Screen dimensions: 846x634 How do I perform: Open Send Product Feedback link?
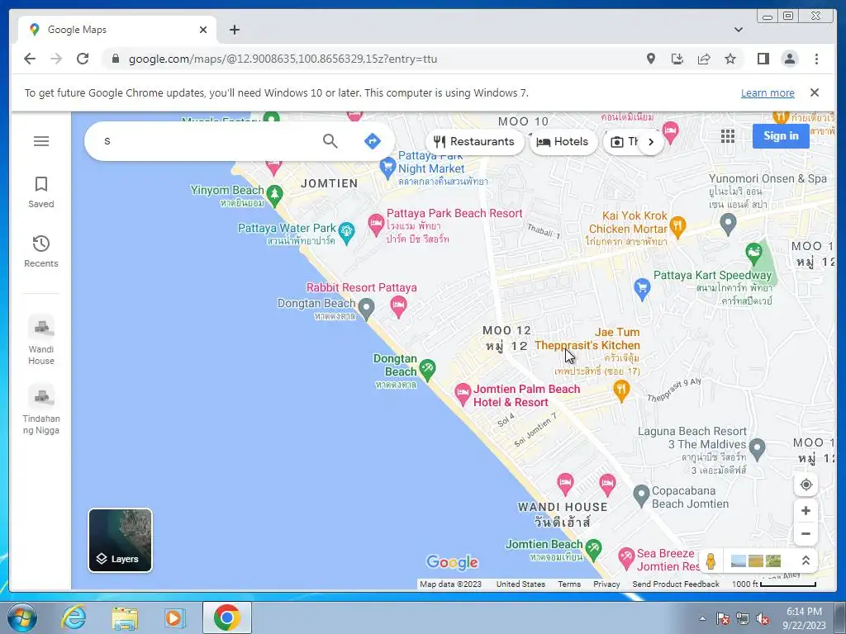pyautogui.click(x=676, y=584)
